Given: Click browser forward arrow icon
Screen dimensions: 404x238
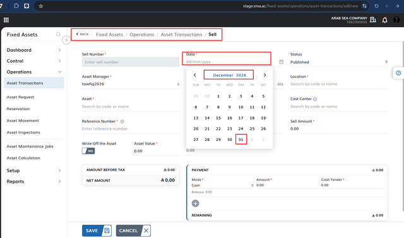Looking at the screenshot, I should tap(397, 6).
